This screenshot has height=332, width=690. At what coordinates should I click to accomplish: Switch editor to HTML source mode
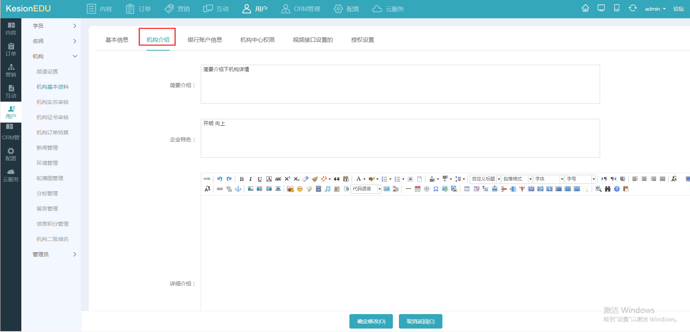[207, 179]
